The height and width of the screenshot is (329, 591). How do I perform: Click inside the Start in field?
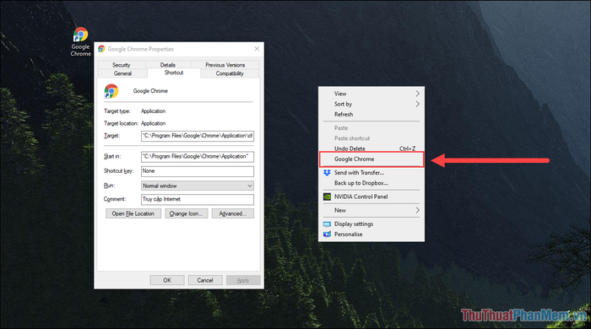click(x=198, y=157)
